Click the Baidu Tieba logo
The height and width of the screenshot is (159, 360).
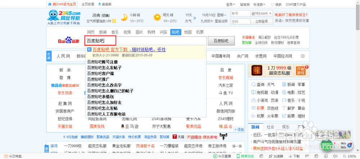tap(68, 41)
